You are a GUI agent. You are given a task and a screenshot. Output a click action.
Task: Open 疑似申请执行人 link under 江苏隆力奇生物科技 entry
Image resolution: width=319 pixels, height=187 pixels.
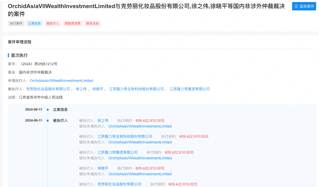(x=140, y=142)
